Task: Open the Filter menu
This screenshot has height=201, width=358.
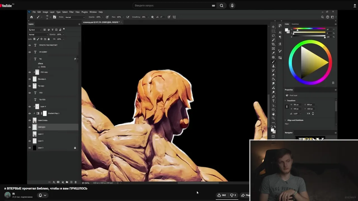Action: [x=71, y=12]
